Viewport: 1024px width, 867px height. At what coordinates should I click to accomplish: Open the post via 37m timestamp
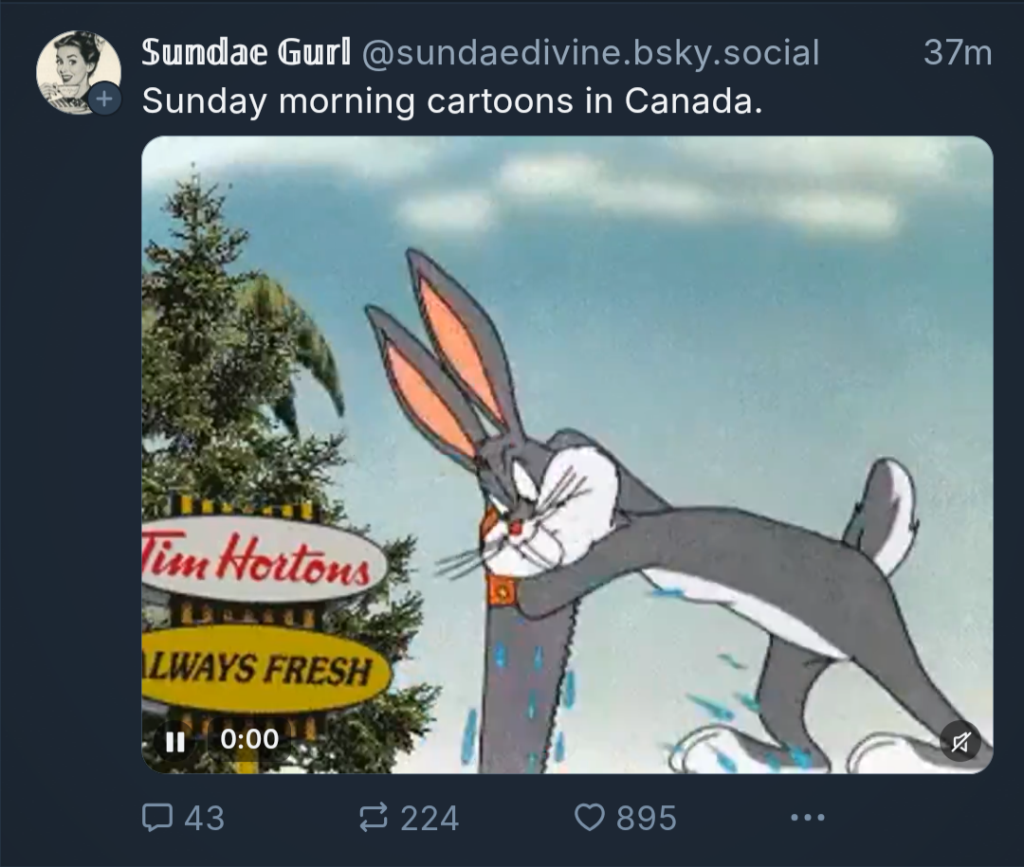tap(958, 52)
